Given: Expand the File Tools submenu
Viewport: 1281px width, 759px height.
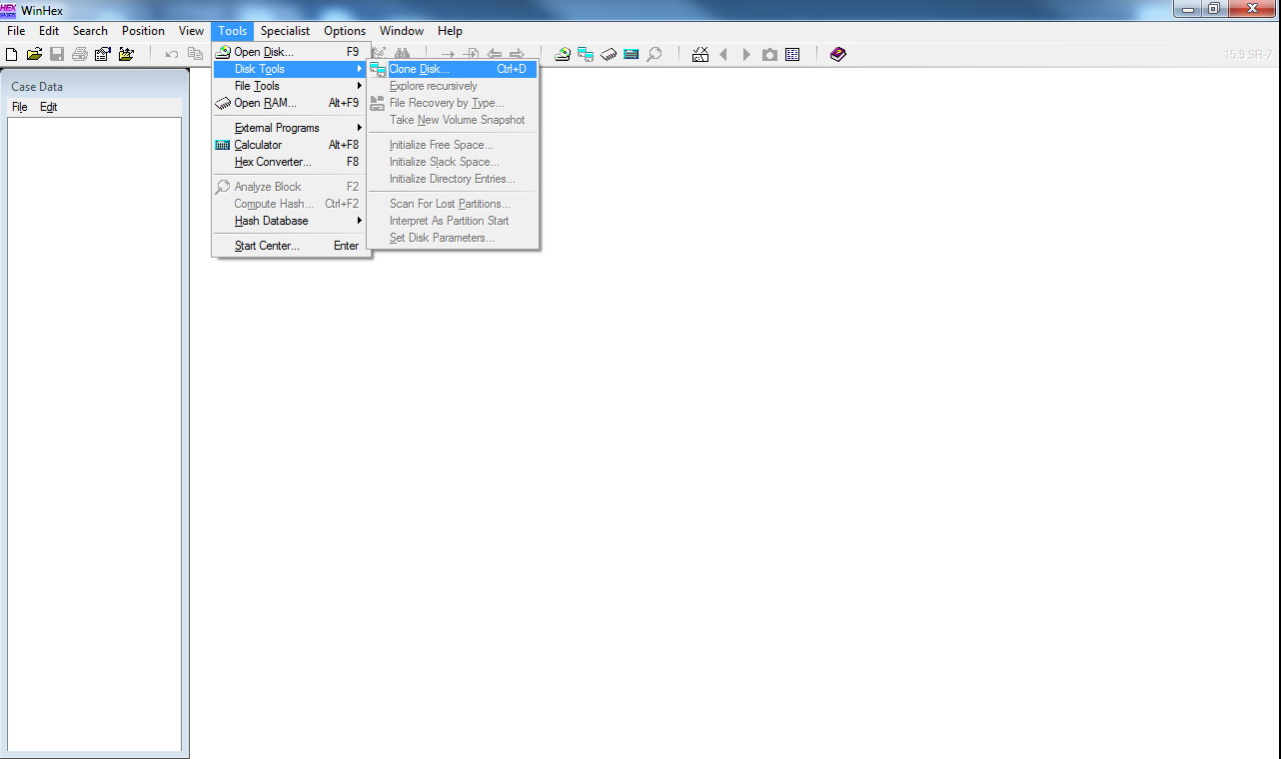Looking at the screenshot, I should point(288,86).
